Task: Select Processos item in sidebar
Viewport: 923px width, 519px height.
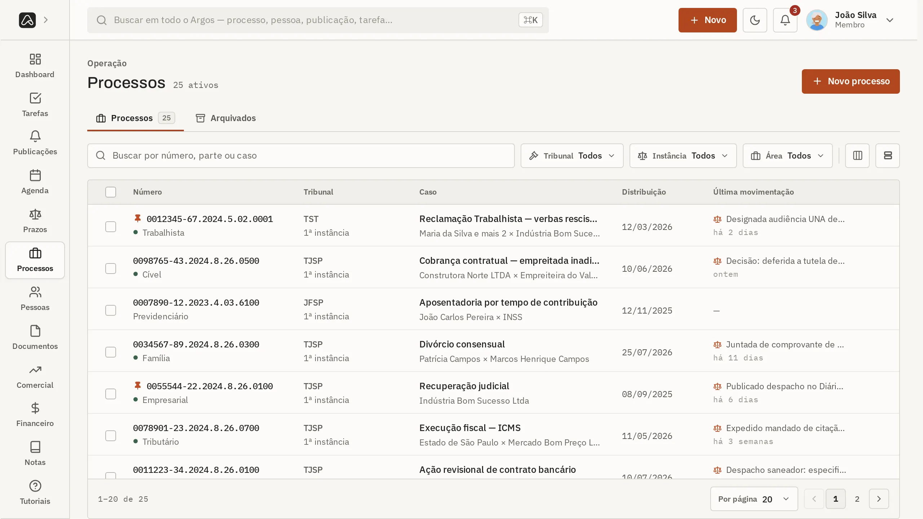Action: pyautogui.click(x=35, y=260)
